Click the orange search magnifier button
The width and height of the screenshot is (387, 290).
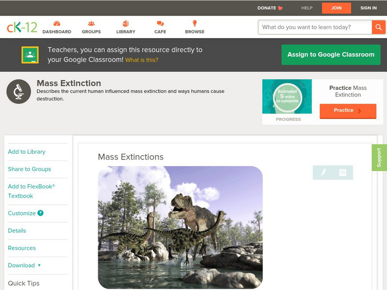(x=378, y=27)
